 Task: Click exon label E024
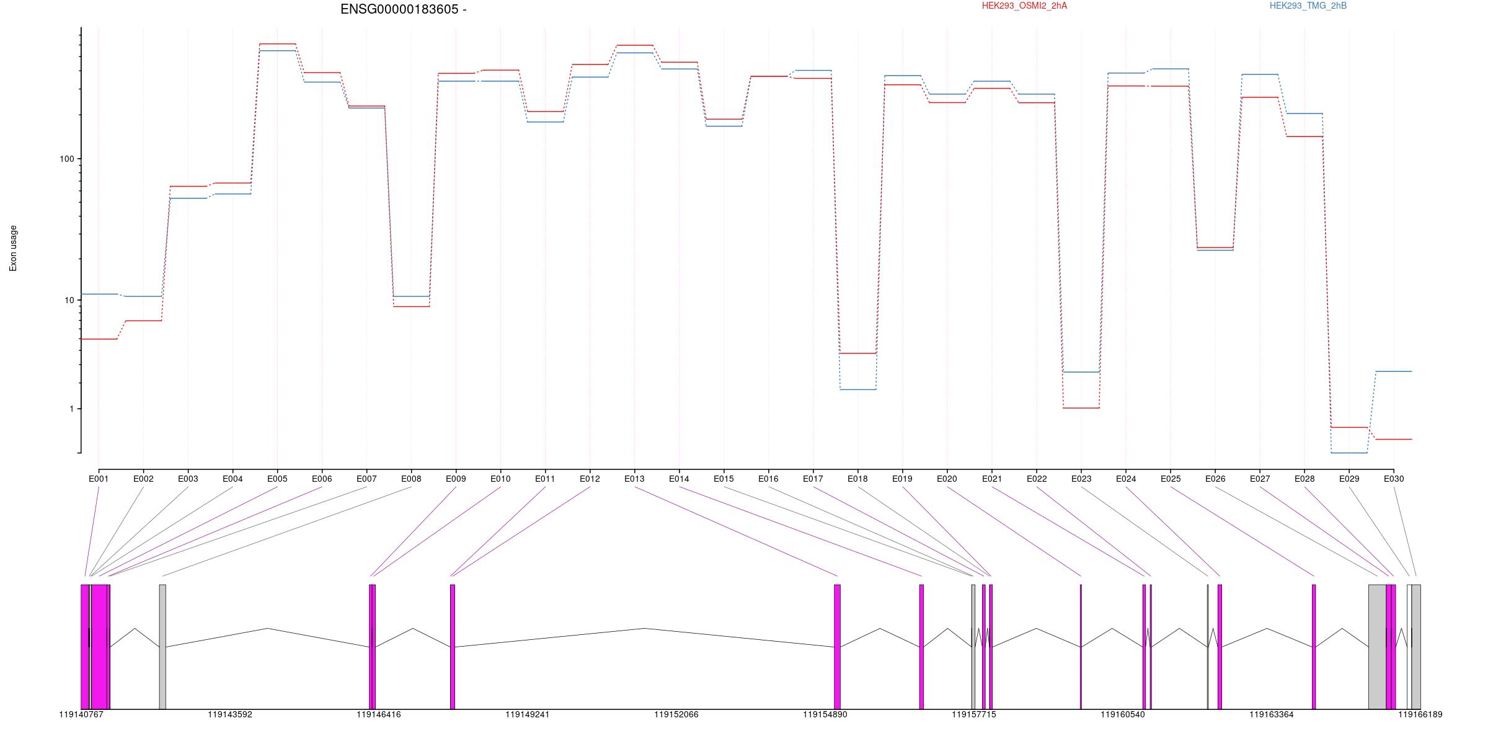tap(1126, 479)
